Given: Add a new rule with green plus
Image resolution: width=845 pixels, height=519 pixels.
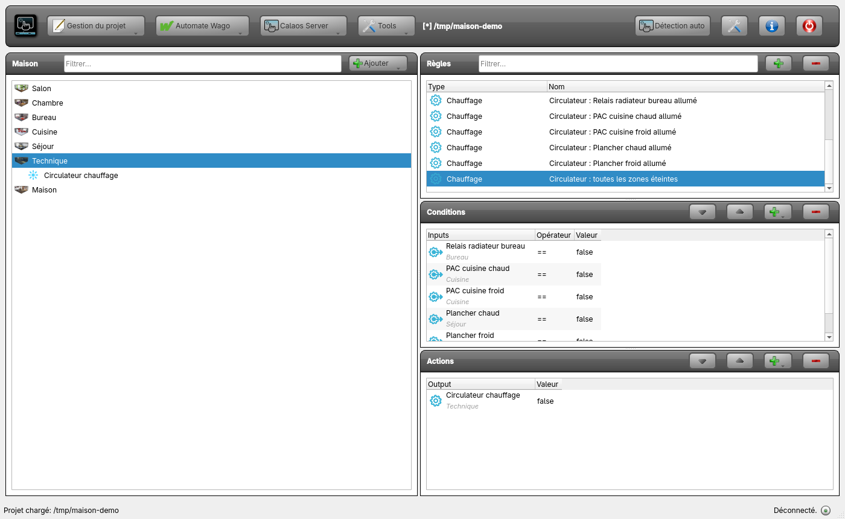Looking at the screenshot, I should pyautogui.click(x=779, y=63).
